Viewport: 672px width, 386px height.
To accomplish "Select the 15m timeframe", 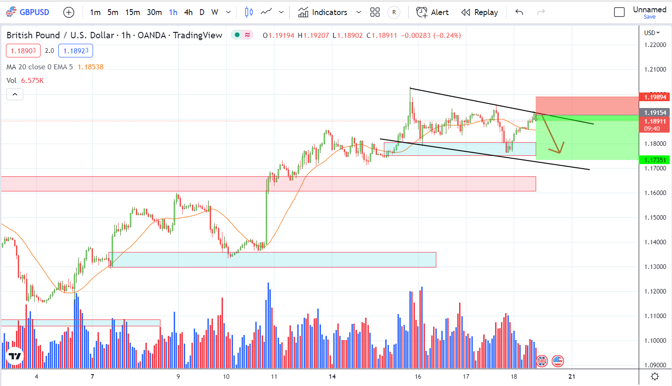I will 133,12.
